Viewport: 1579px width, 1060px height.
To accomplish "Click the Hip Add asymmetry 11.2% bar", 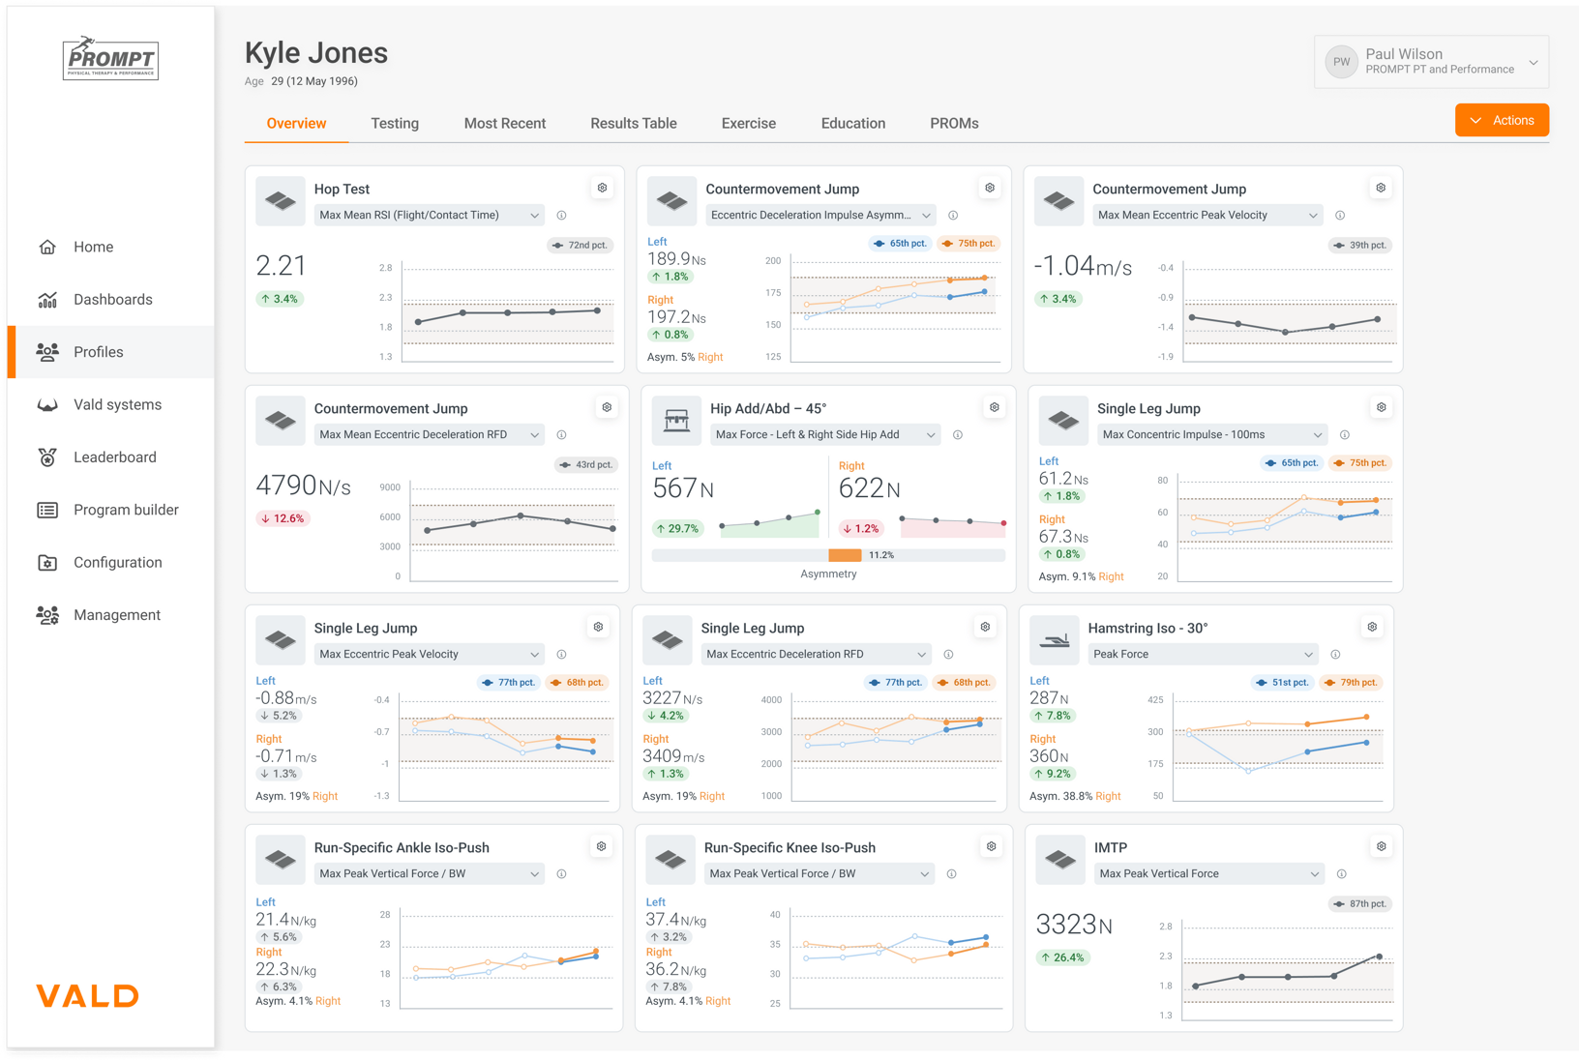I will tap(845, 555).
